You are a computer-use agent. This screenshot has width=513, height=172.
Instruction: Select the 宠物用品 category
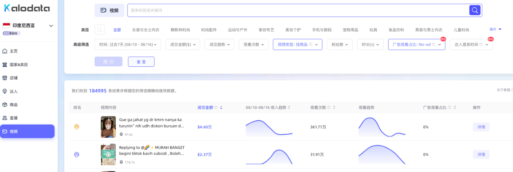pyautogui.click(x=350, y=30)
